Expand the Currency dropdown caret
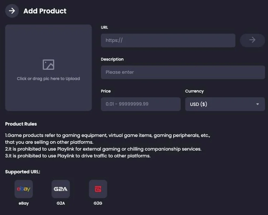The height and width of the screenshot is (215, 268). [258, 104]
